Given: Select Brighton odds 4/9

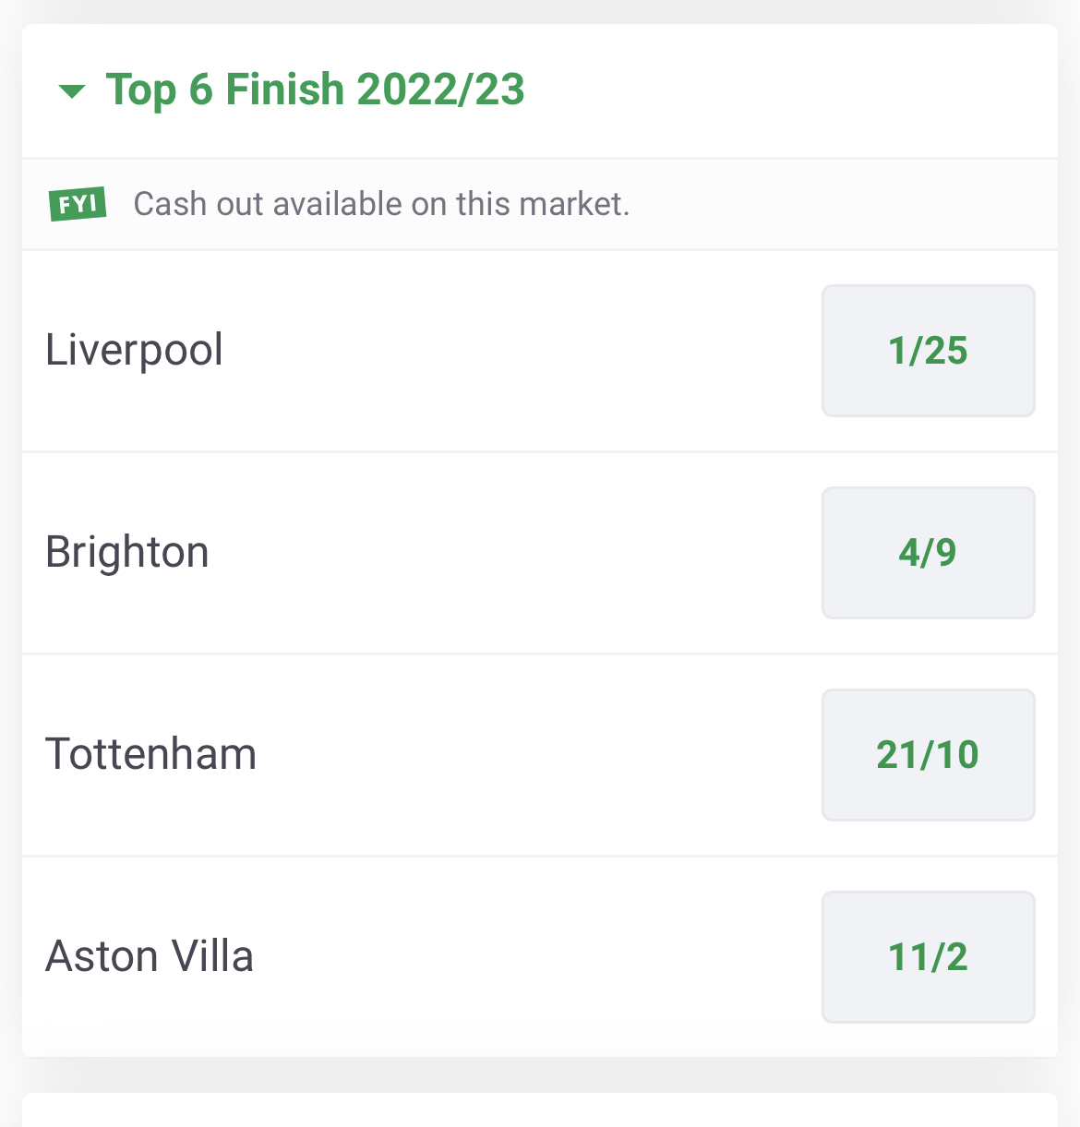Looking at the screenshot, I should [x=928, y=553].
